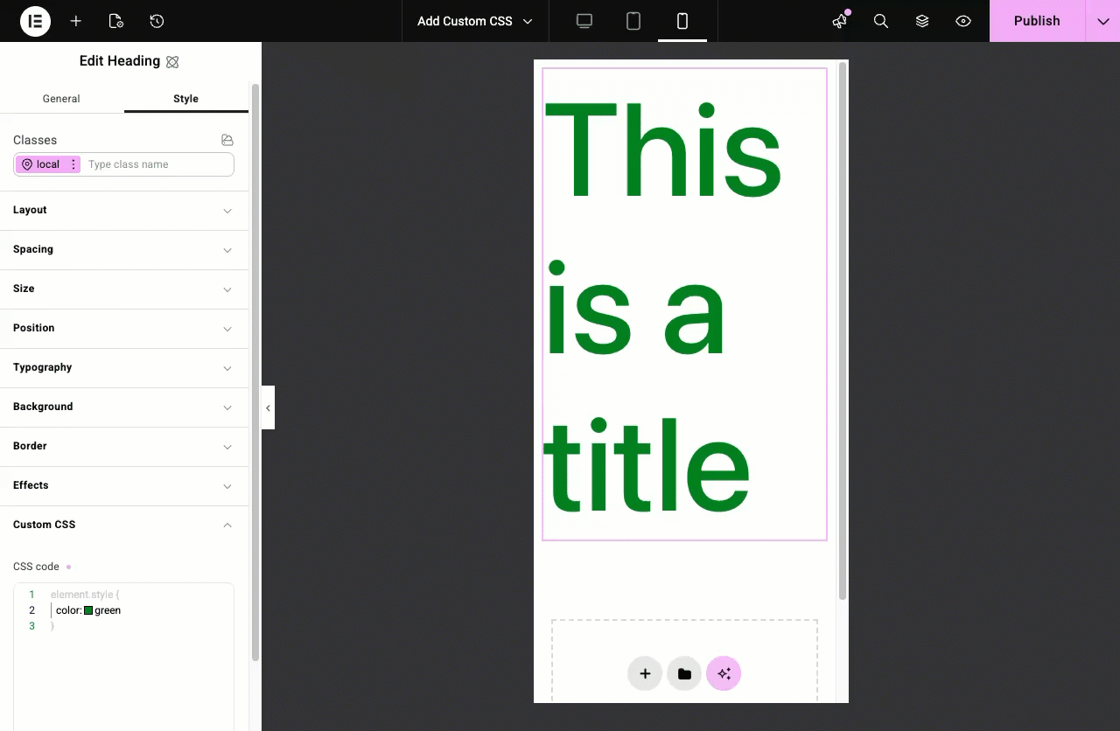This screenshot has width=1120, height=731.
Task: Click the Publish button
Action: [1037, 21]
